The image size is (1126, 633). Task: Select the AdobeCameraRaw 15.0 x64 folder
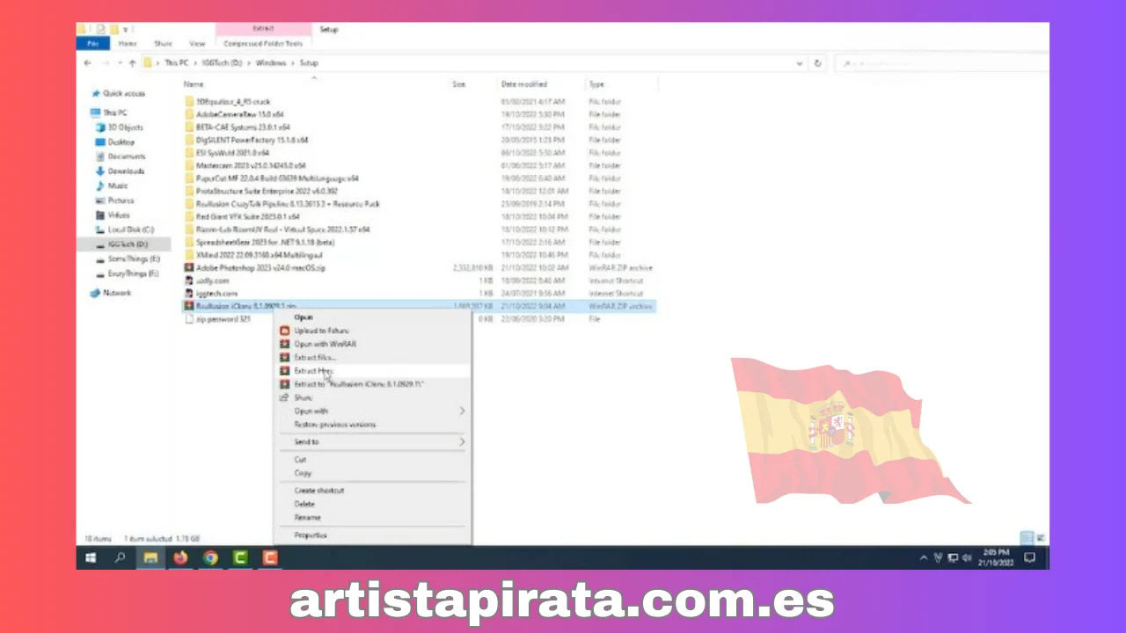(240, 114)
